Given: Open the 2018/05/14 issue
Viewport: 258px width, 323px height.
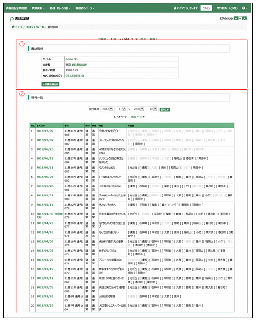Looking at the screenshot, I should click(45, 205).
